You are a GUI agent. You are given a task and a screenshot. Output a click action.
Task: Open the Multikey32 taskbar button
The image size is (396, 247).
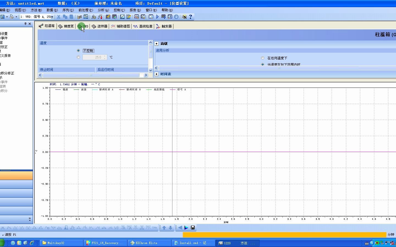(x=62, y=243)
